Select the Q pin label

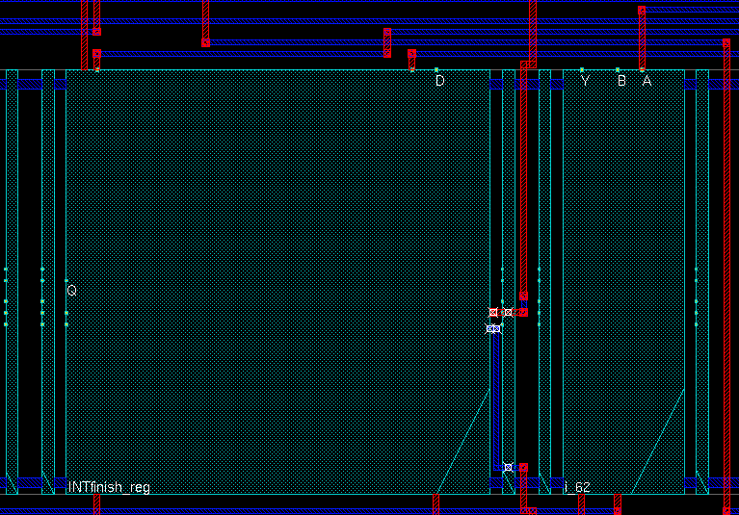click(71, 290)
